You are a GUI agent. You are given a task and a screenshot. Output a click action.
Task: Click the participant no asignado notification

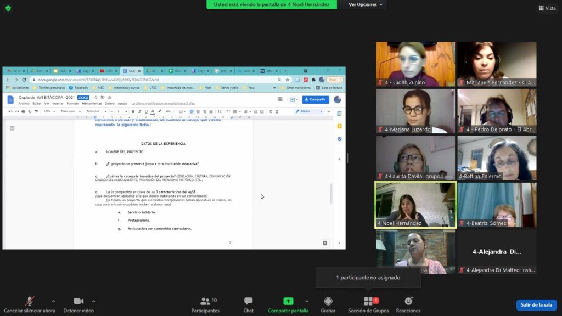pos(368,278)
